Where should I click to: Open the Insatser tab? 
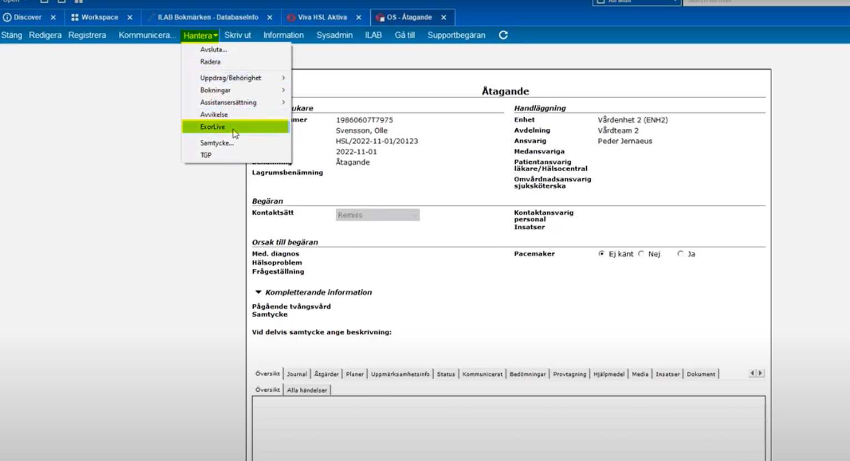pos(668,374)
